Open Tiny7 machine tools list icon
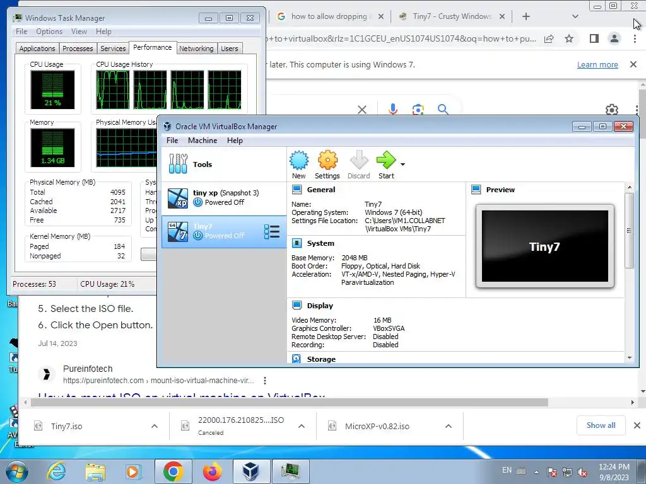The image size is (646, 484). [271, 232]
